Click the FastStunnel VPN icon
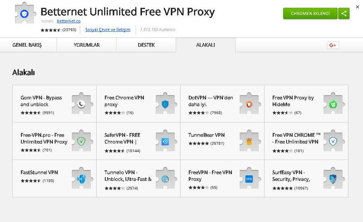 (x=82, y=179)
